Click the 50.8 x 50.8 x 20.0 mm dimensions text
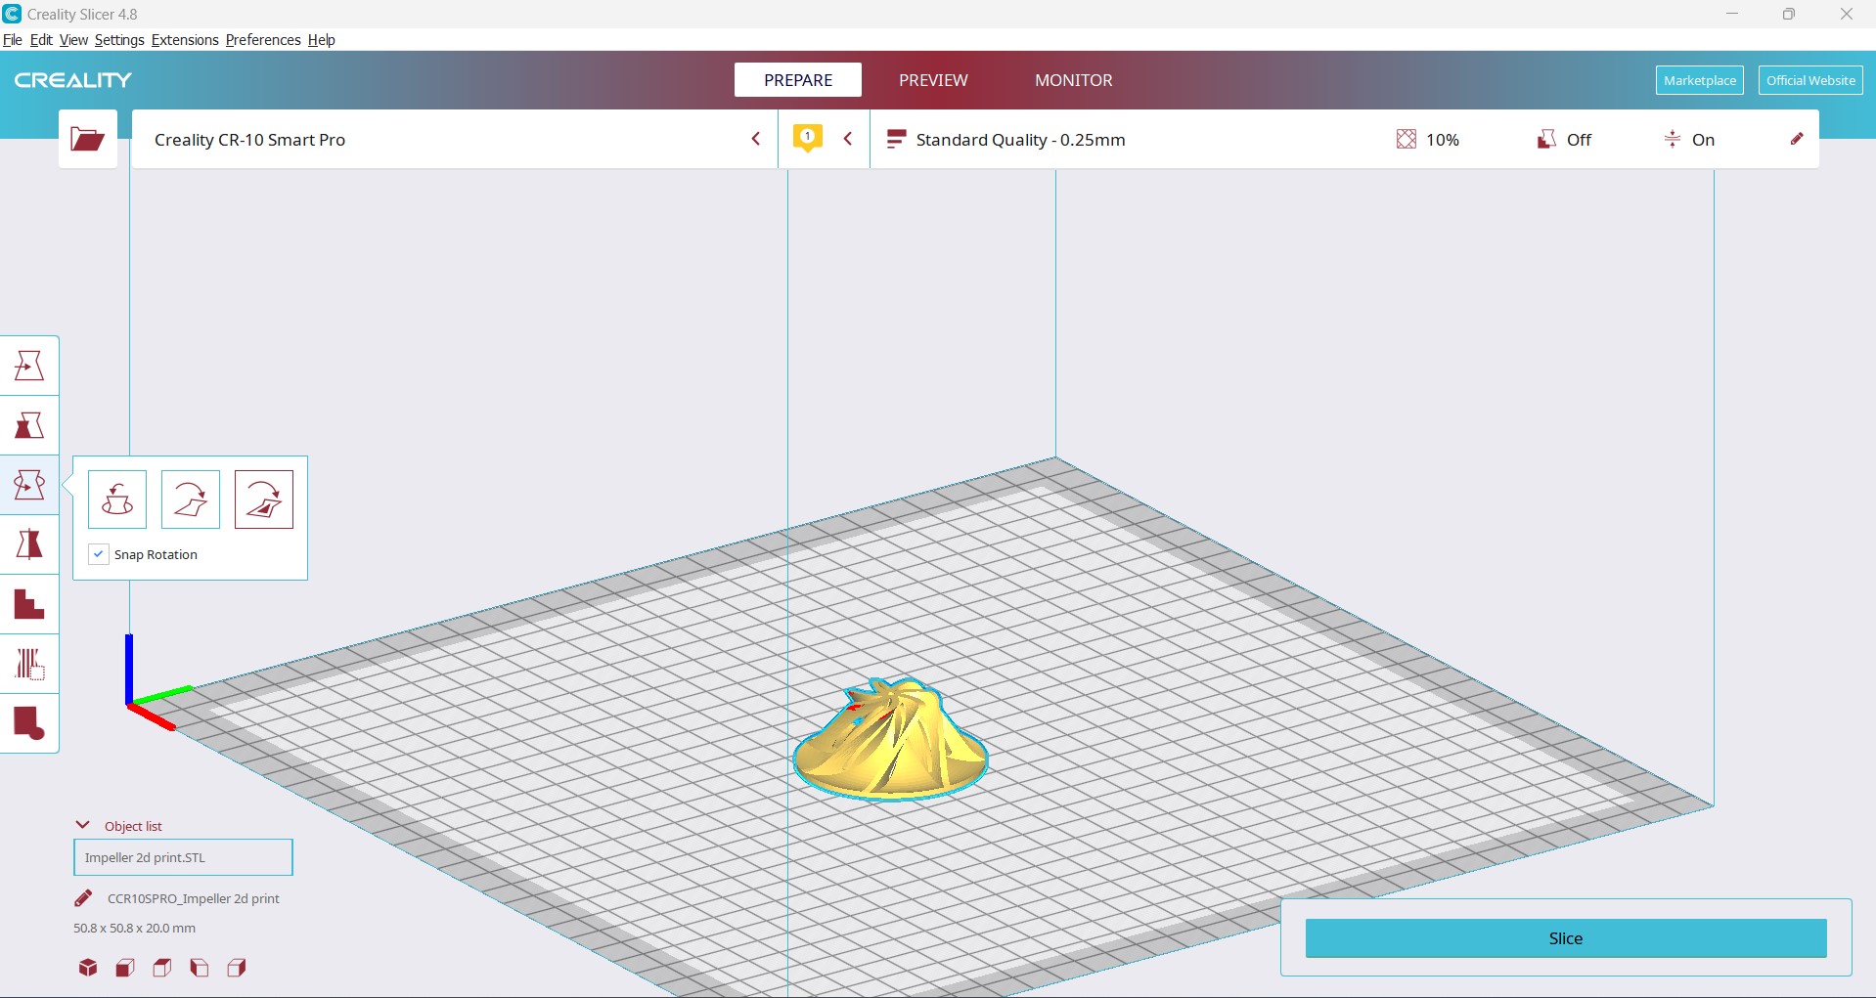Screen dimensions: 1876x998 click(x=134, y=928)
